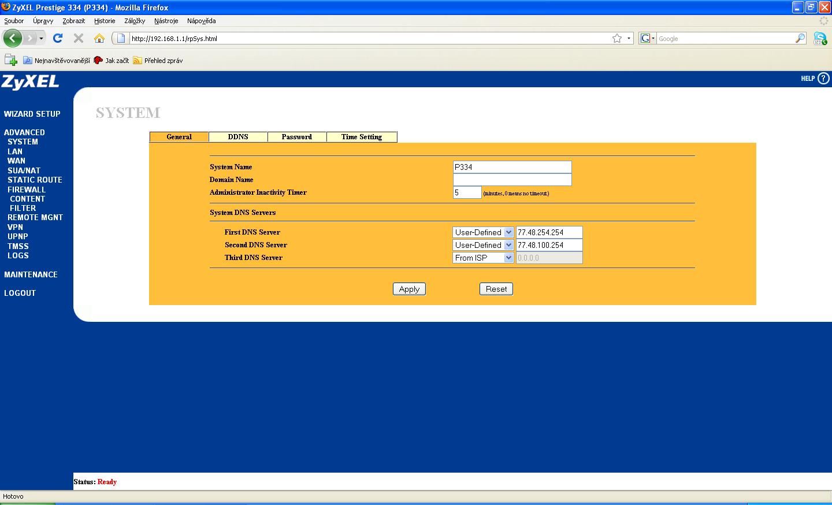The height and width of the screenshot is (505, 832).
Task: Switch to the DDNS tab
Action: pos(238,137)
